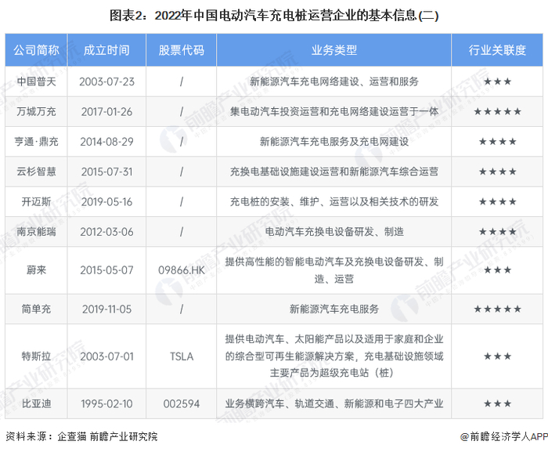Click the five-star rating in 简单充 row

(497, 309)
